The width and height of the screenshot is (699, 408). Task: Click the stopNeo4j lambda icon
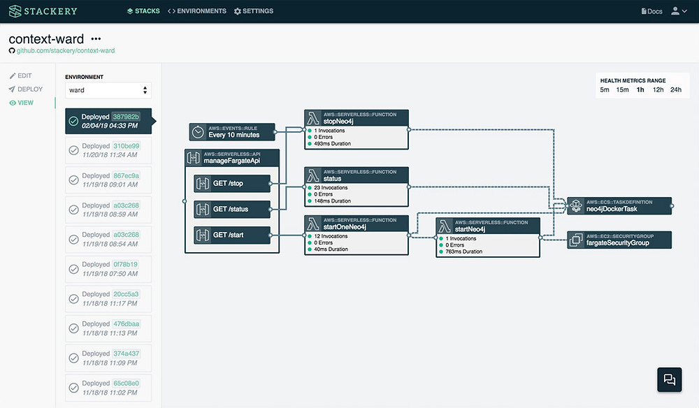pyautogui.click(x=313, y=119)
